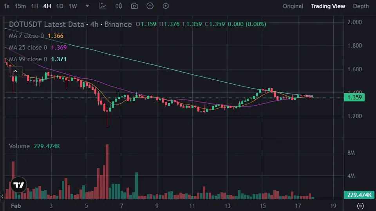Set the chart interval to 1s
The image size is (376, 211).
(x=7, y=6)
